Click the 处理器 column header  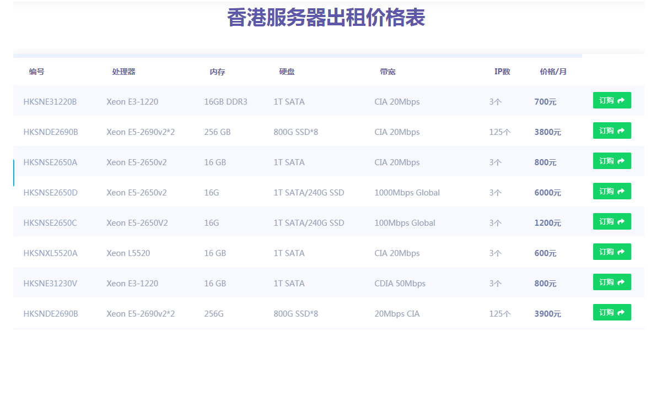tap(123, 72)
